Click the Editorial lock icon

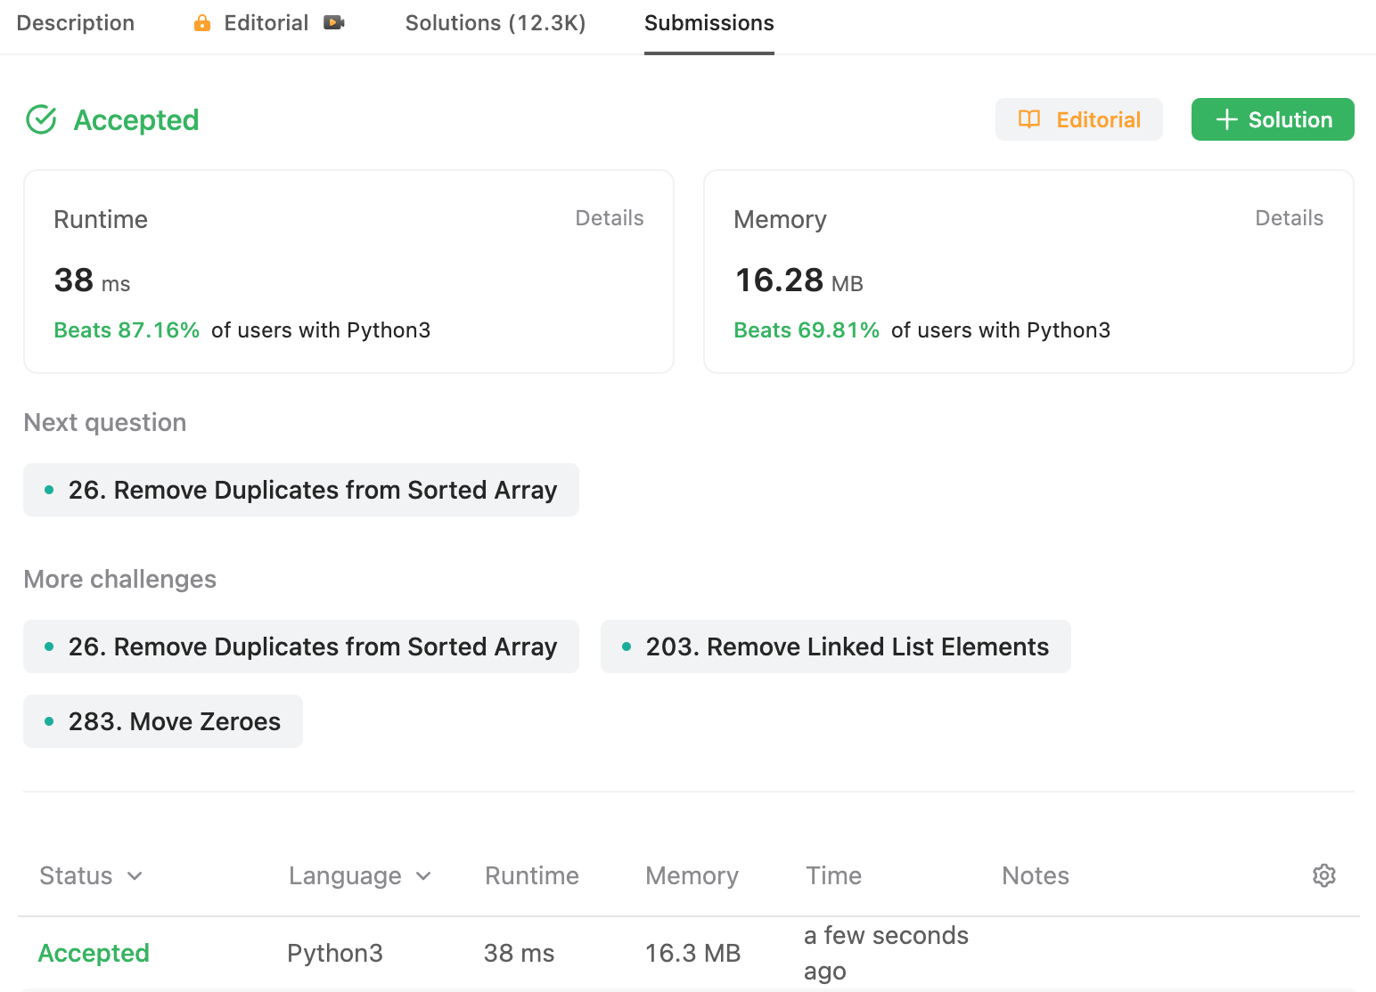point(202,23)
